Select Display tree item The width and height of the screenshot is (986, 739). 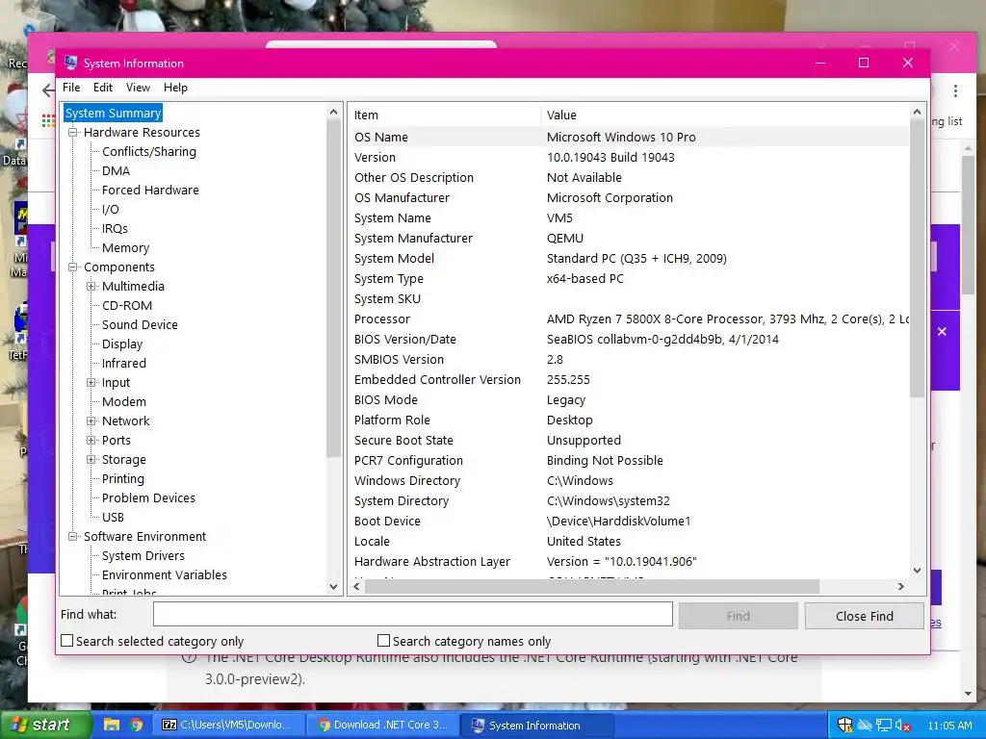[122, 344]
